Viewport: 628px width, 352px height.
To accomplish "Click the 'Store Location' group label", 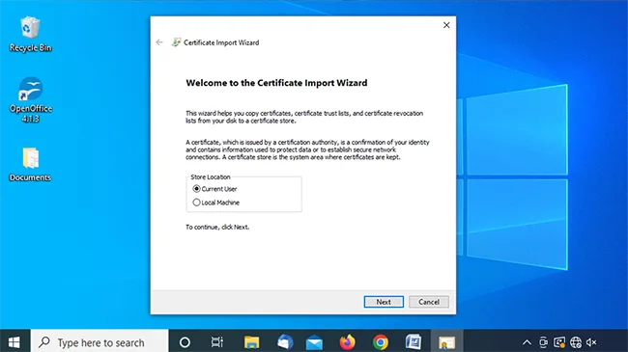I will [x=211, y=176].
